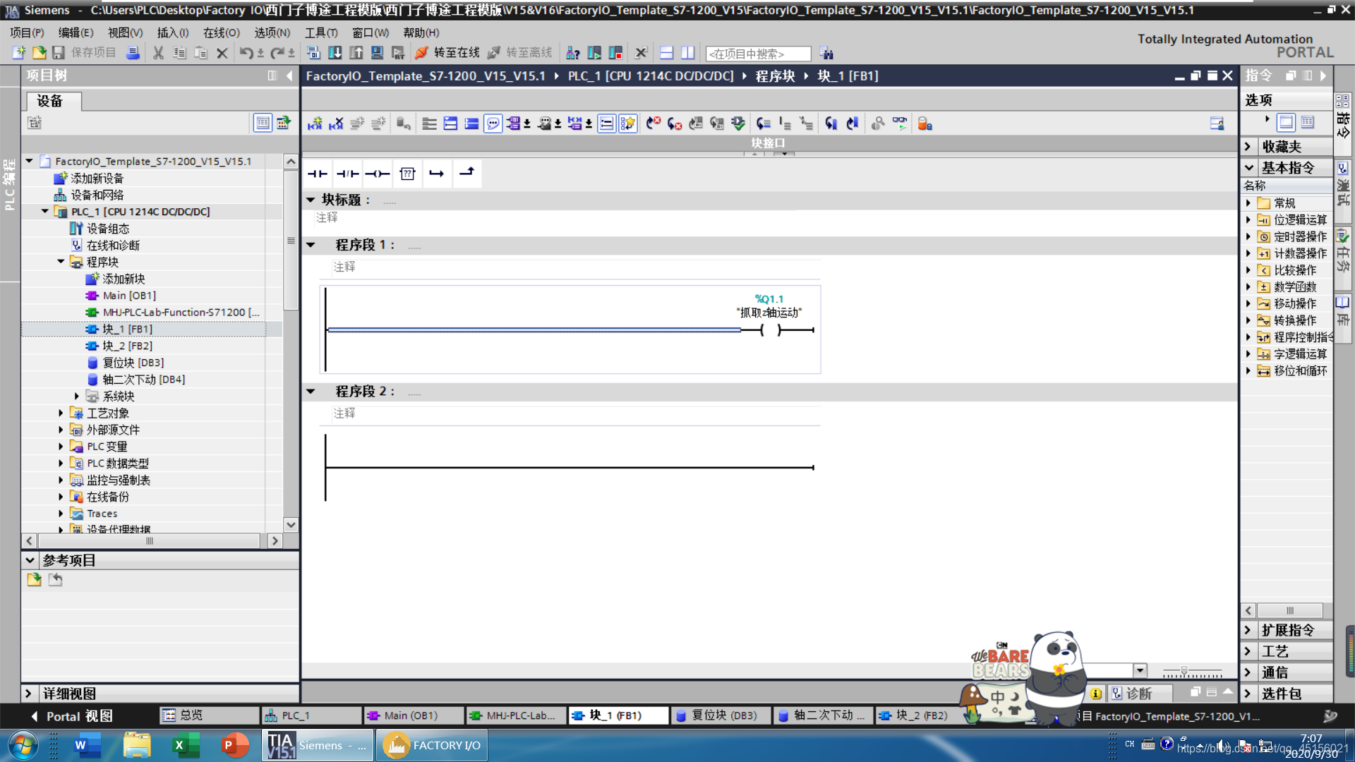The height and width of the screenshot is (762, 1355).
Task: Select 块_2 [FB2] in project tree
Action: 127,346
